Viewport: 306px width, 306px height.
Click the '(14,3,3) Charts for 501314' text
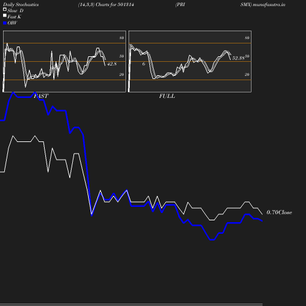[x=106, y=5]
